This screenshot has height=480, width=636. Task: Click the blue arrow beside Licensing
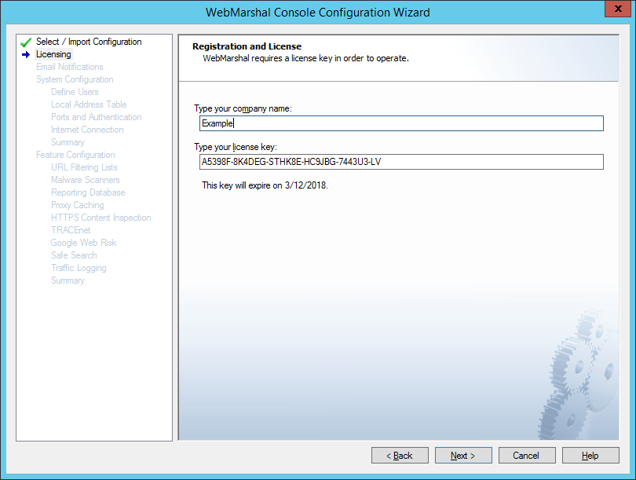pos(26,55)
